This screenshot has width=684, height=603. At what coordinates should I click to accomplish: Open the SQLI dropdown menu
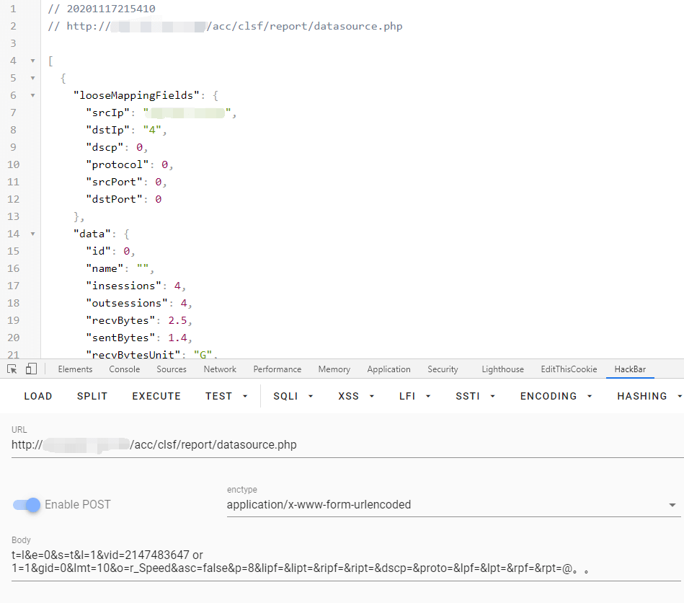(x=293, y=396)
